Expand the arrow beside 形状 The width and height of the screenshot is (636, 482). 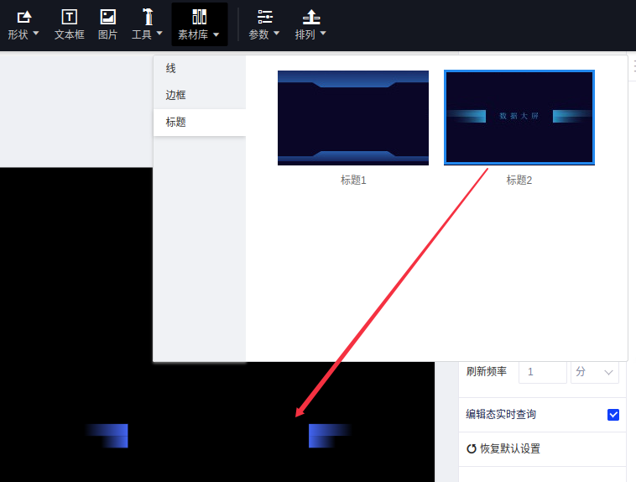36,34
